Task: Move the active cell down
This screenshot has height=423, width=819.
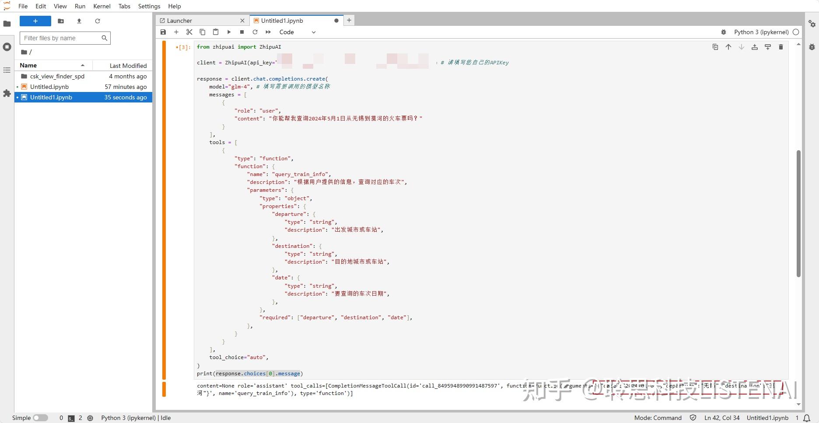Action: [x=742, y=47]
